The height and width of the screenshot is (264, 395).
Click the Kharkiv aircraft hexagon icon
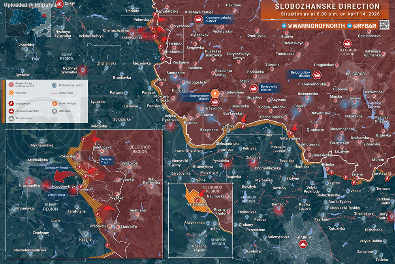[303, 244]
